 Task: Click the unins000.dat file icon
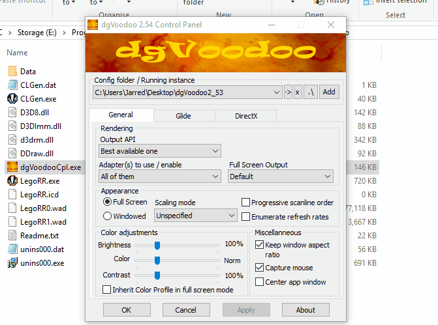point(12,249)
